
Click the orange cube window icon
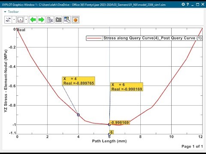coord(76,20)
